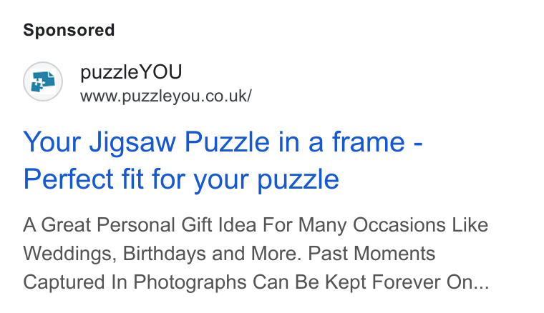Open the puzzleYOU advertiser name
The width and height of the screenshot is (544, 313).
pos(131,72)
